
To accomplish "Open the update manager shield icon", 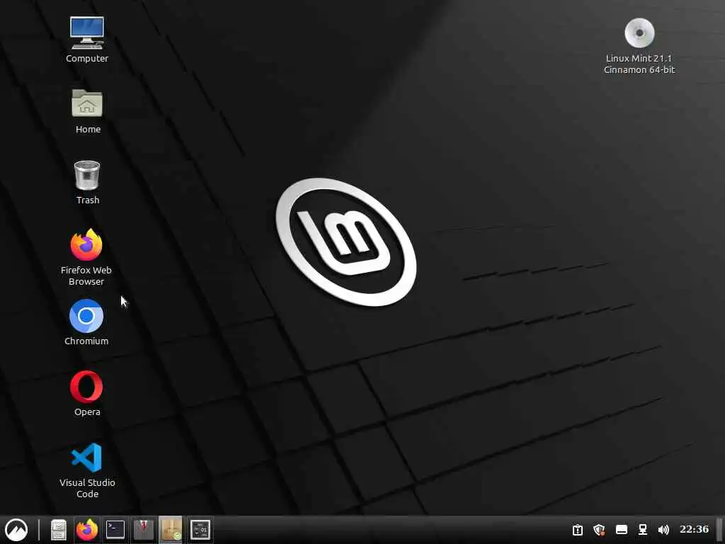I will click(599, 530).
